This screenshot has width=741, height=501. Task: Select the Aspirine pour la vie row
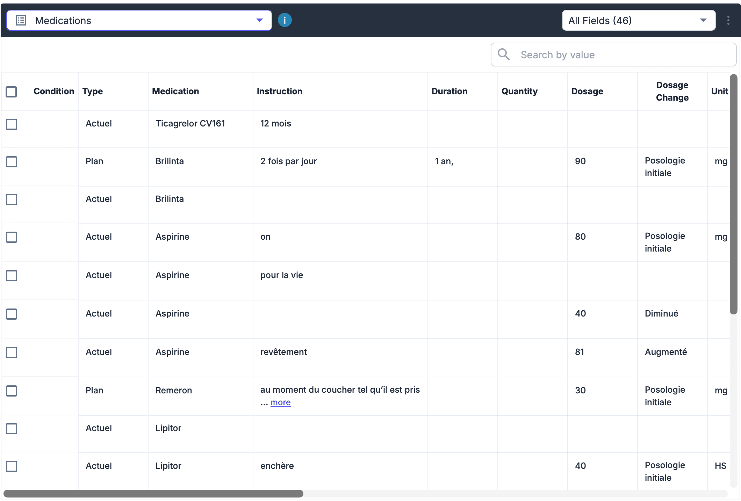tap(12, 276)
